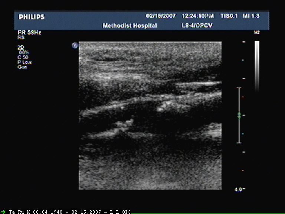The width and height of the screenshot is (285, 214).
Task: Click the MI 1.3 mechanical index readout
Action: point(255,16)
